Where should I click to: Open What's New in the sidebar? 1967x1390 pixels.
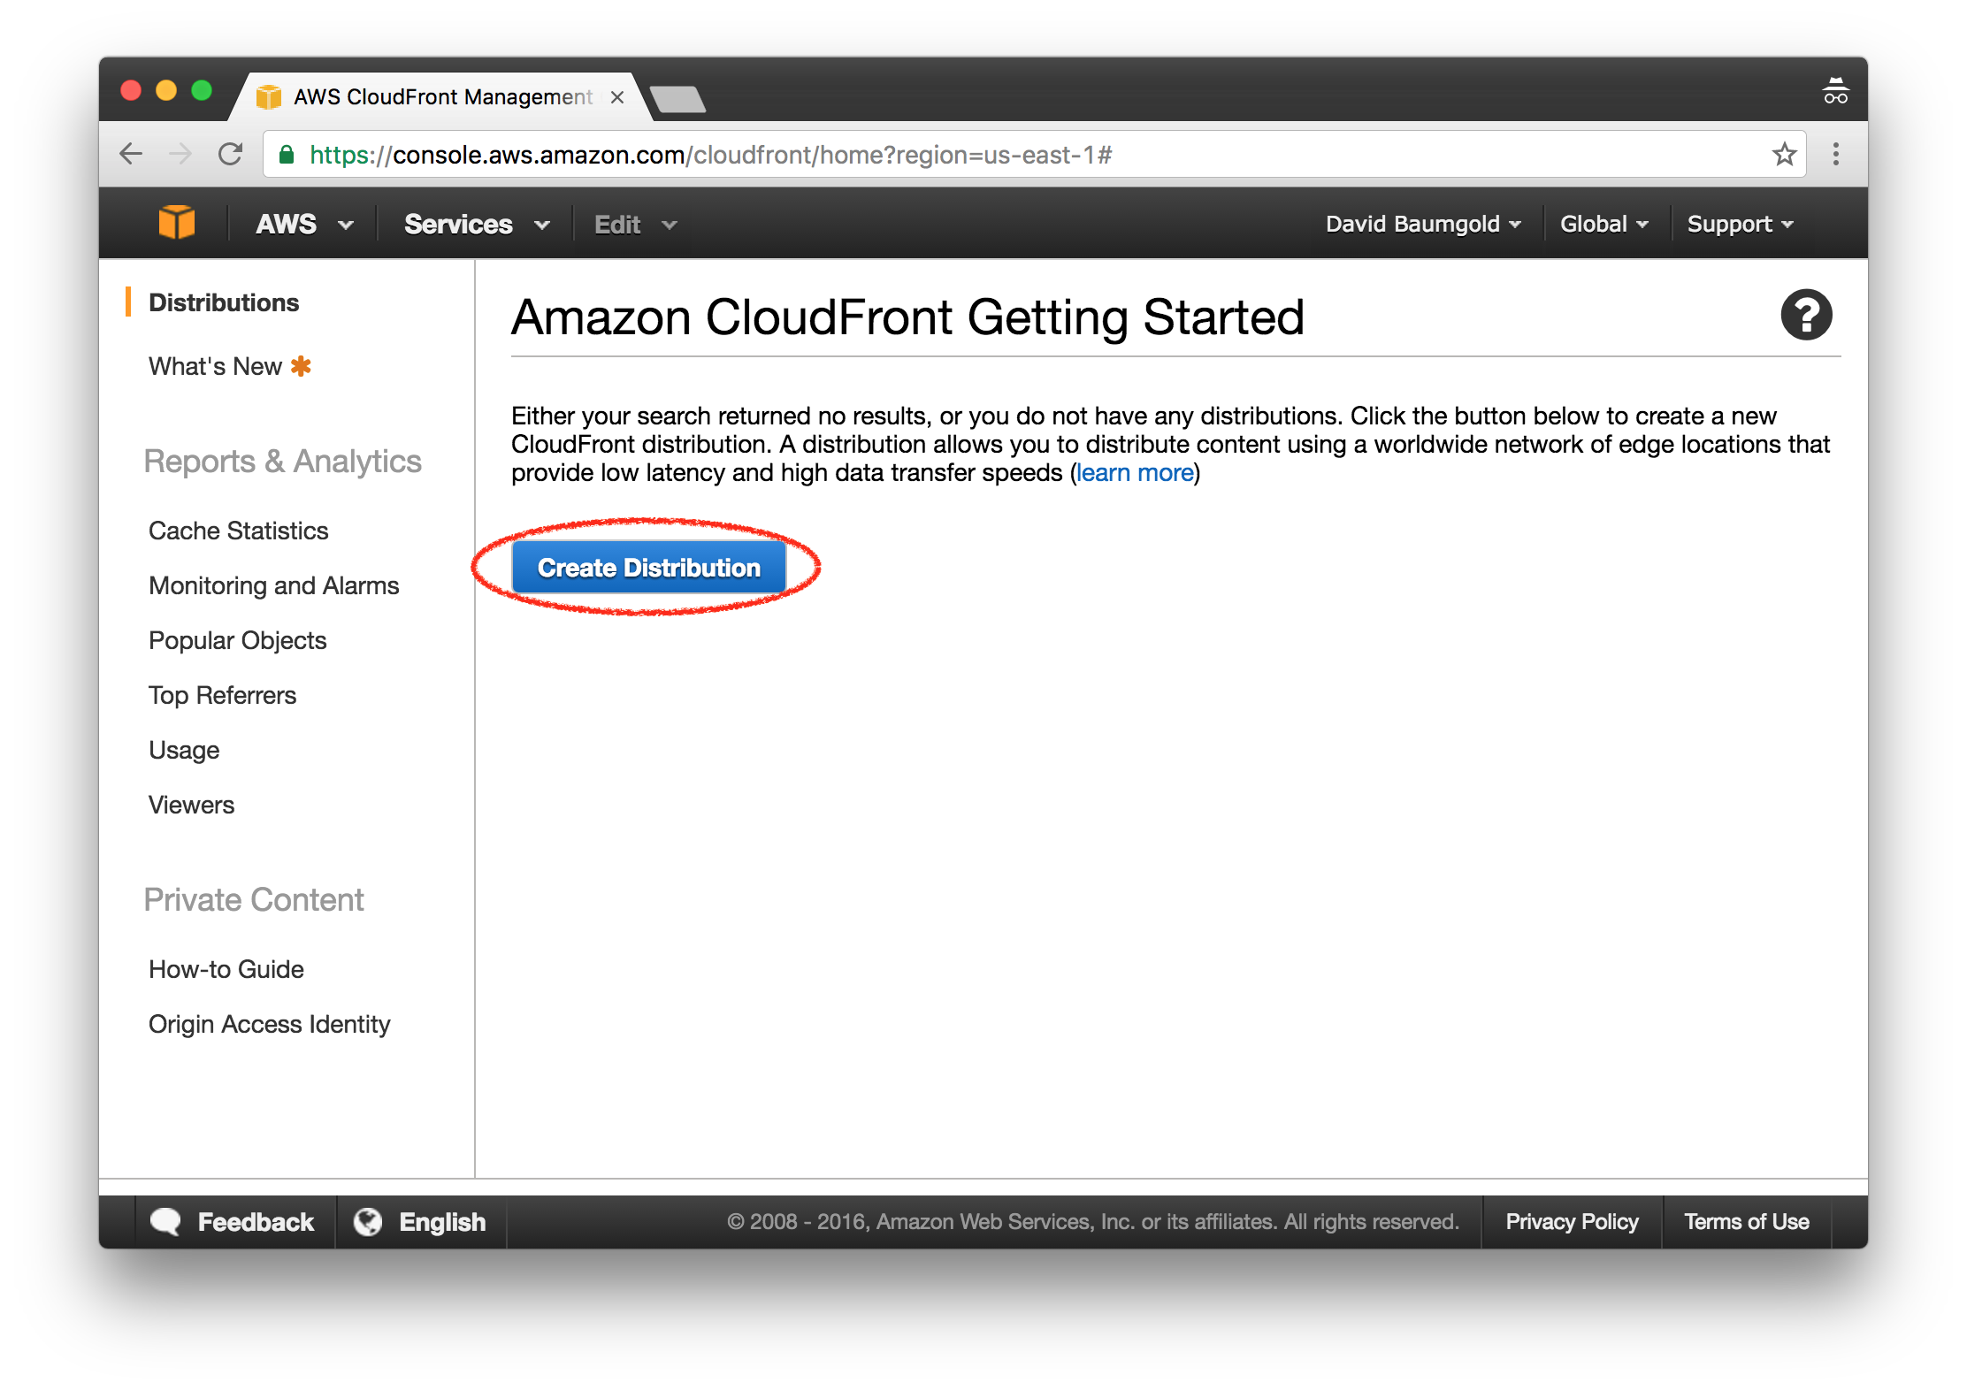coord(215,366)
